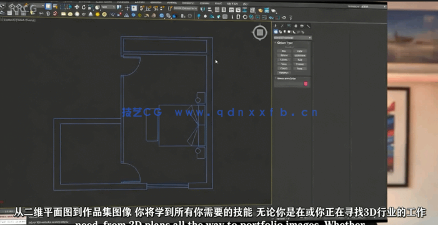Toggle Percent Snap
This screenshot has height=225, width=438.
point(156,8)
